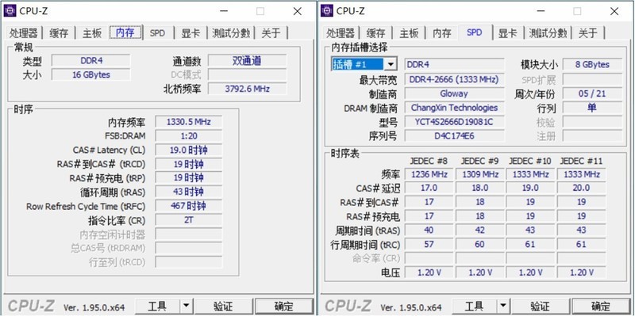Image resolution: width=635 pixels, height=316 pixels.
Task: Open the 显卡 tab in left window
Action: coord(190,33)
